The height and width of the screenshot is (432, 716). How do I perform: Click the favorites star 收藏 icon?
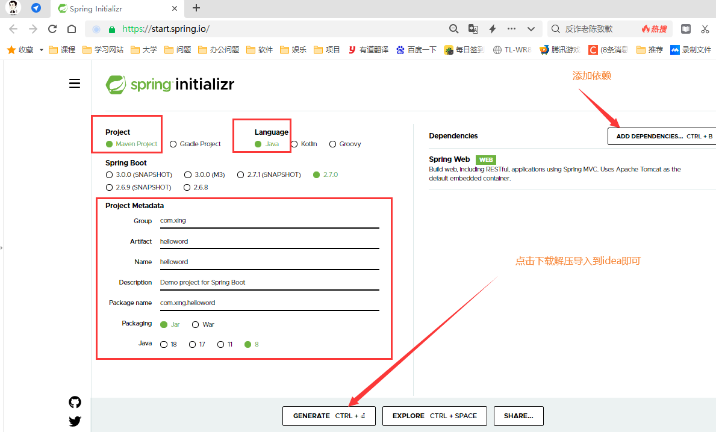(x=11, y=50)
